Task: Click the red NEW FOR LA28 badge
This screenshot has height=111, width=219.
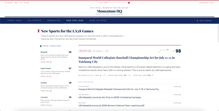Action: 85,51
